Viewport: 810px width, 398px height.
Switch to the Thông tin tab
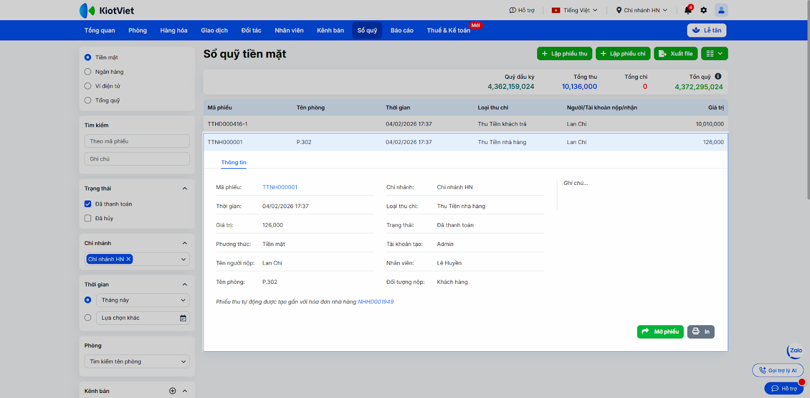(x=233, y=163)
